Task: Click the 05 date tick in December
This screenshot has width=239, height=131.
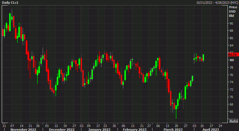Action: (47, 126)
